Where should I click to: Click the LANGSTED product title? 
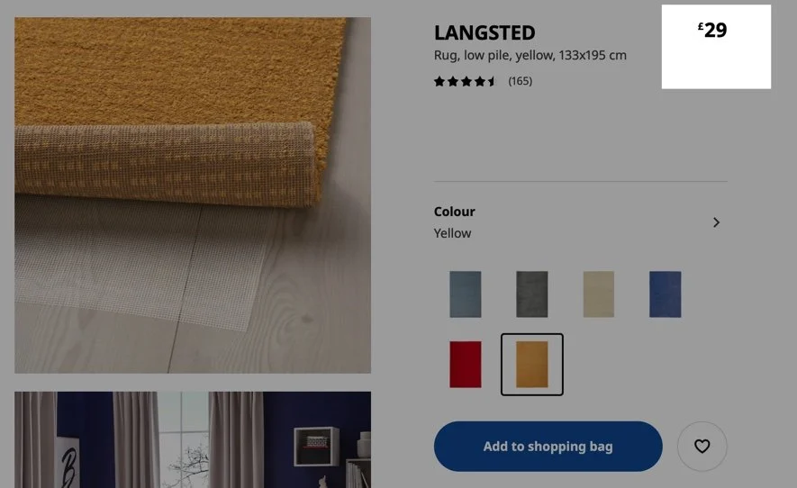[x=485, y=33]
